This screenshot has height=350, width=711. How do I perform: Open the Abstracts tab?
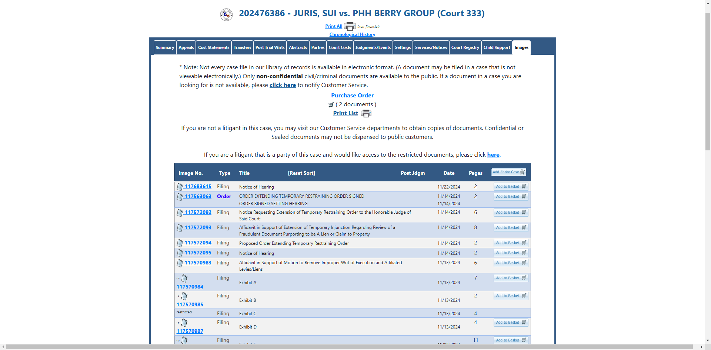click(x=298, y=47)
